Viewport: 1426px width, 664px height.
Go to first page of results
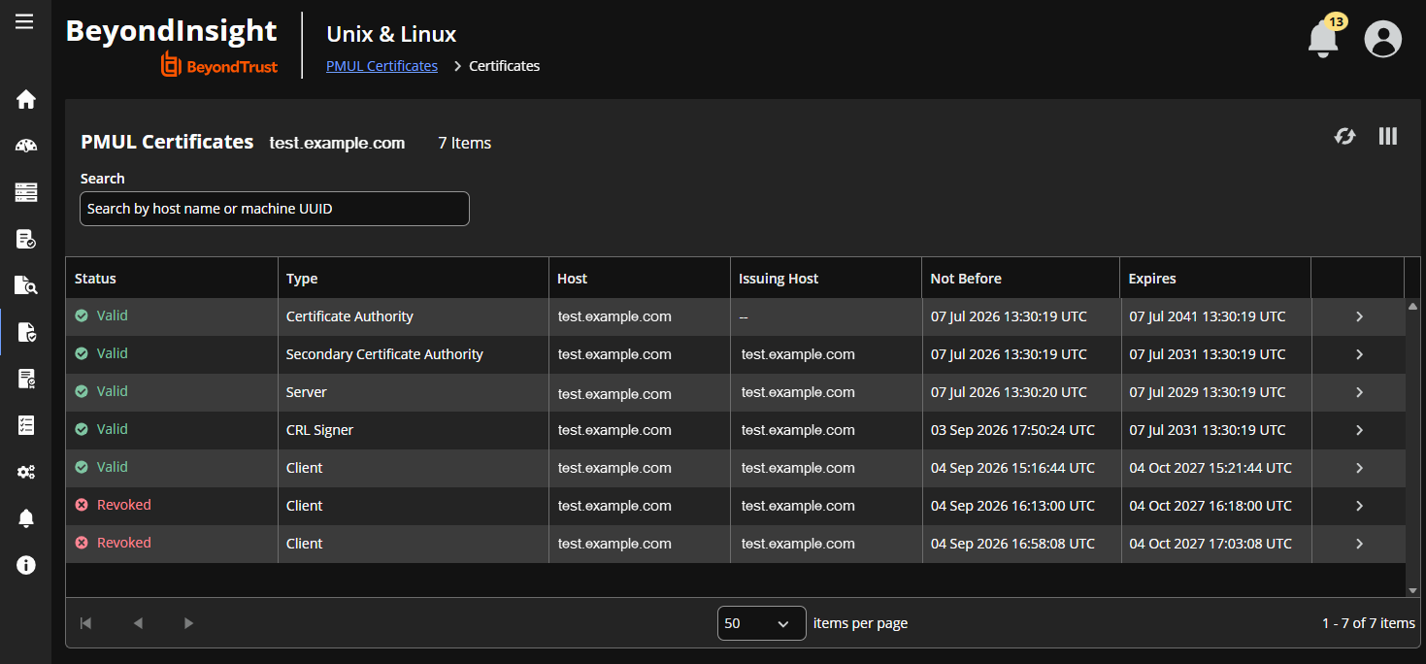[x=85, y=623]
